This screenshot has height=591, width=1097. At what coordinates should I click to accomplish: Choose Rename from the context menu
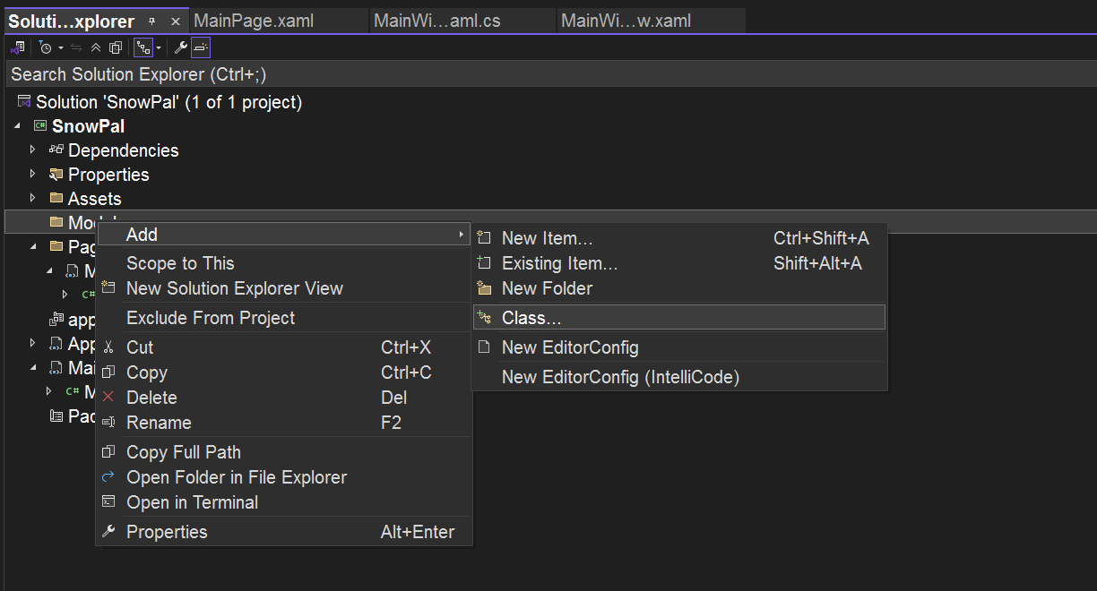[284, 423]
